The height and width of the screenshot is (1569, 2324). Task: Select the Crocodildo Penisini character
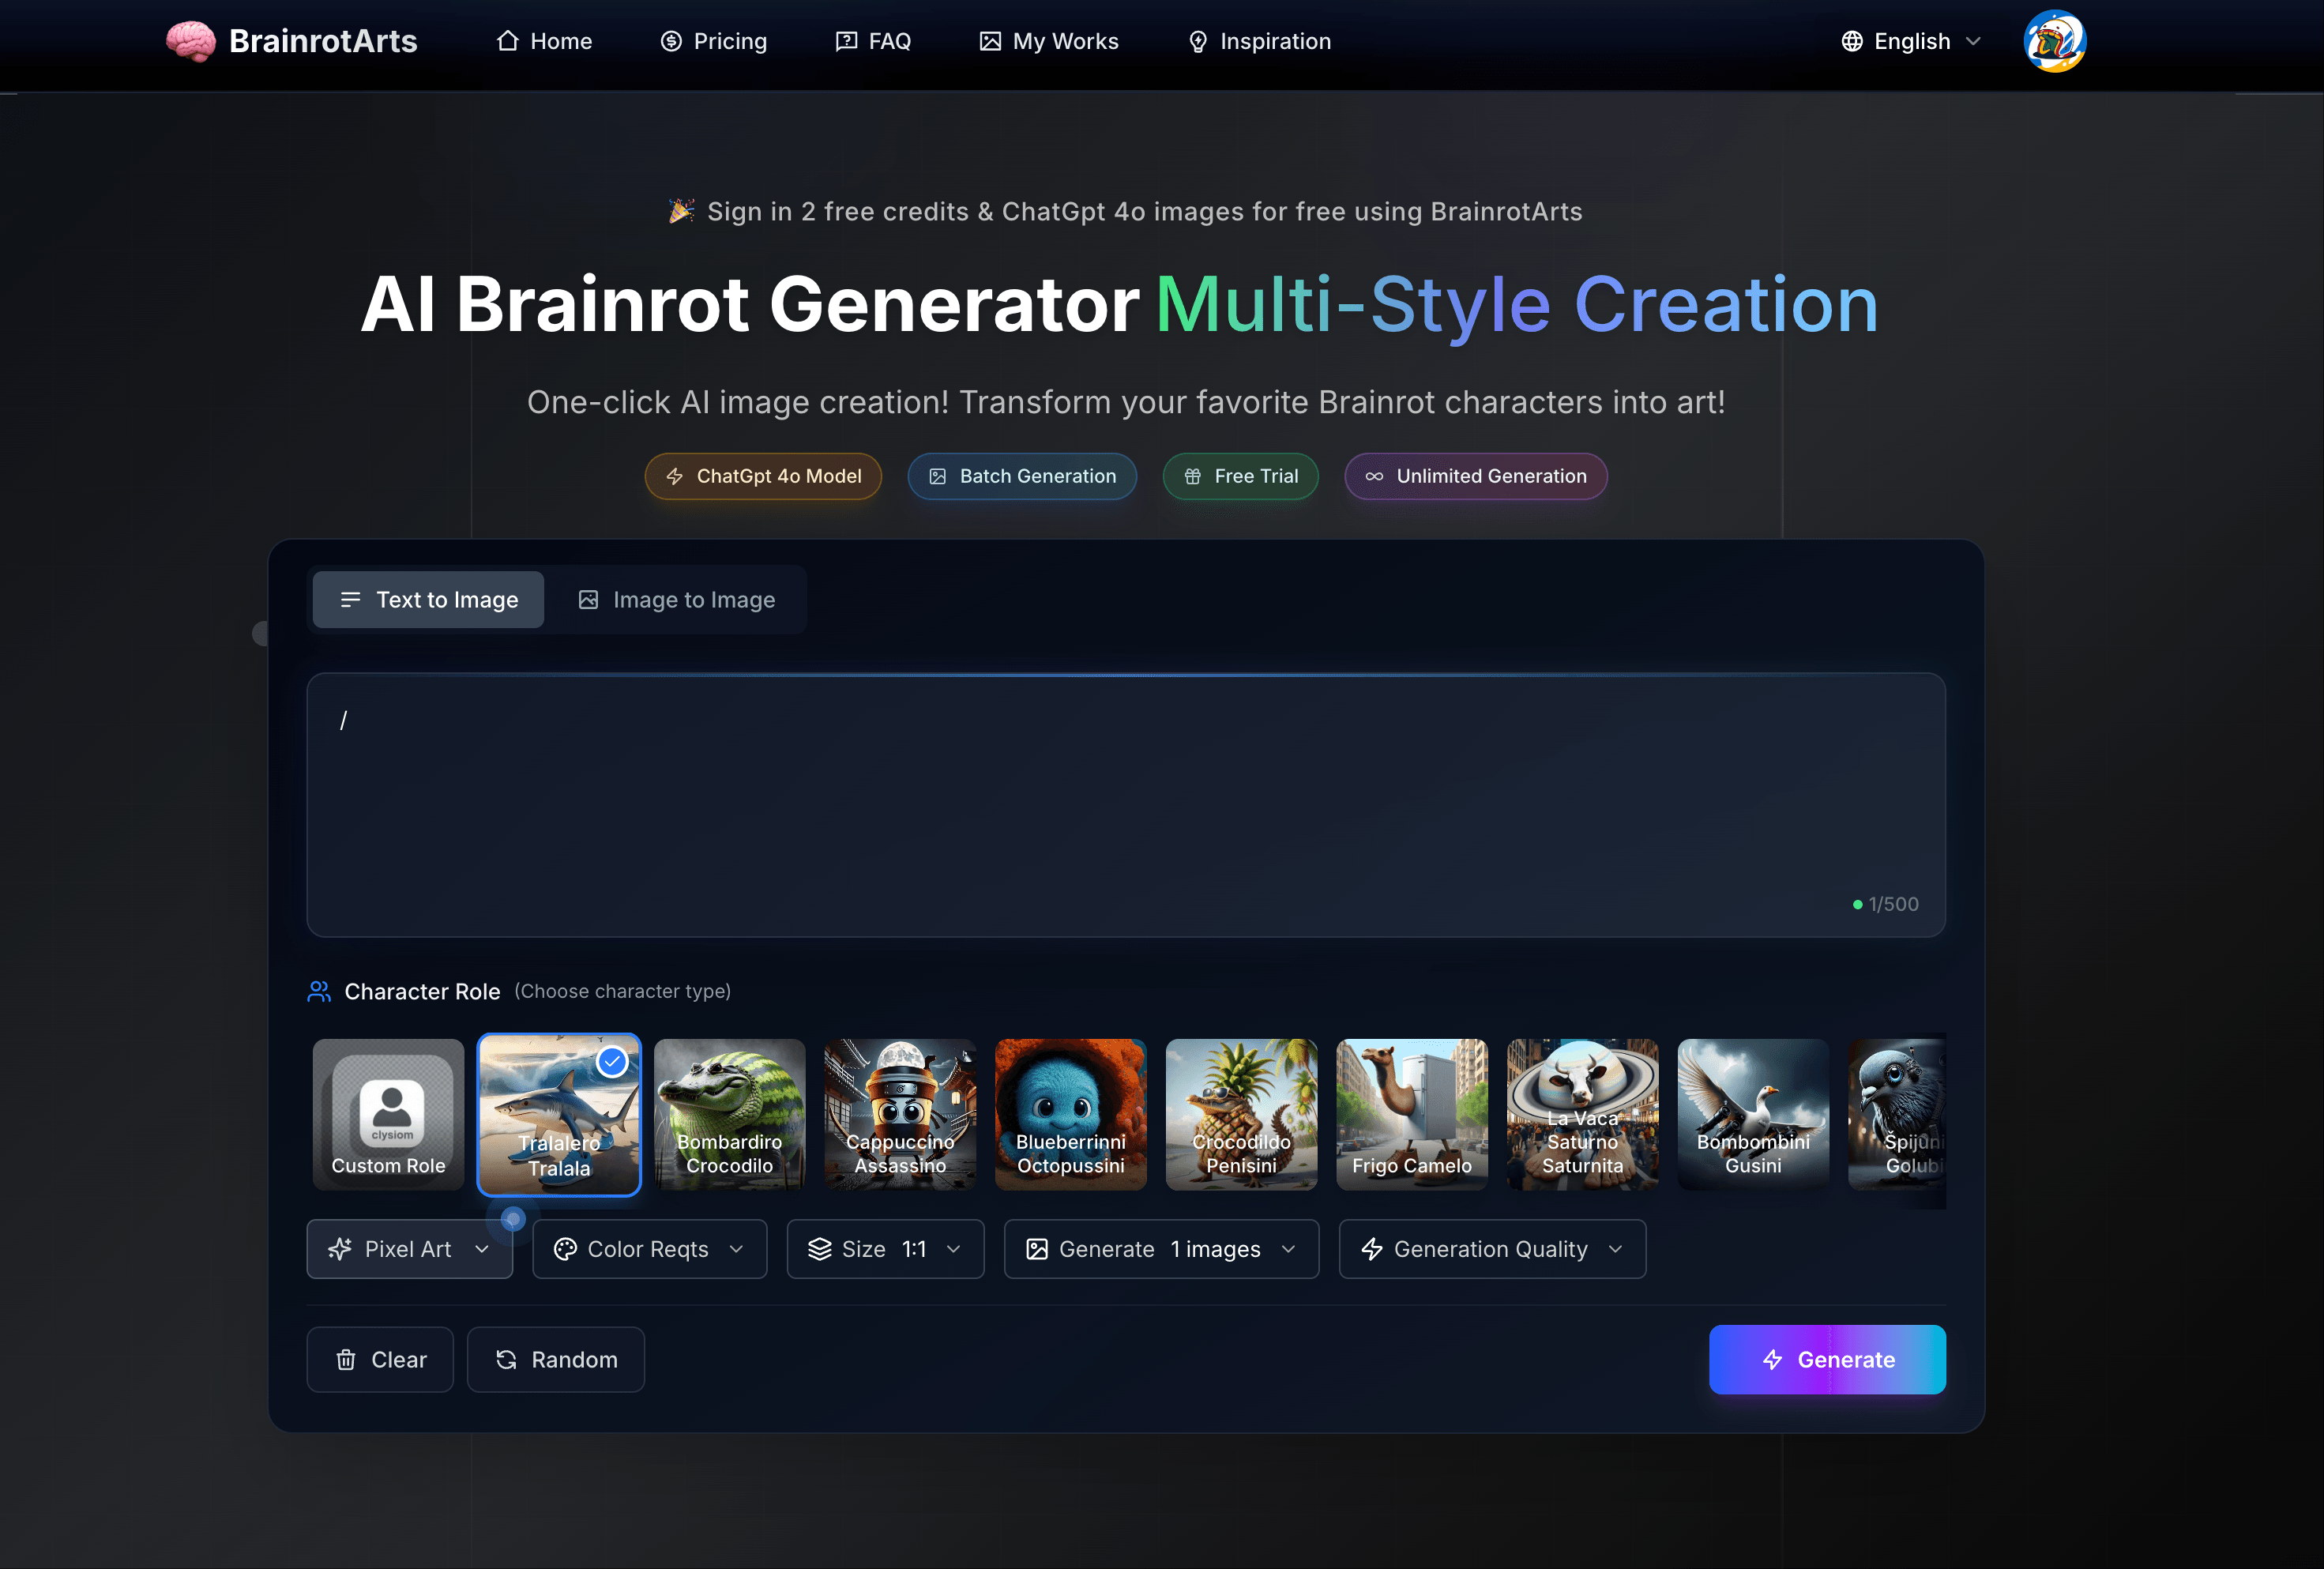pyautogui.click(x=1241, y=1114)
